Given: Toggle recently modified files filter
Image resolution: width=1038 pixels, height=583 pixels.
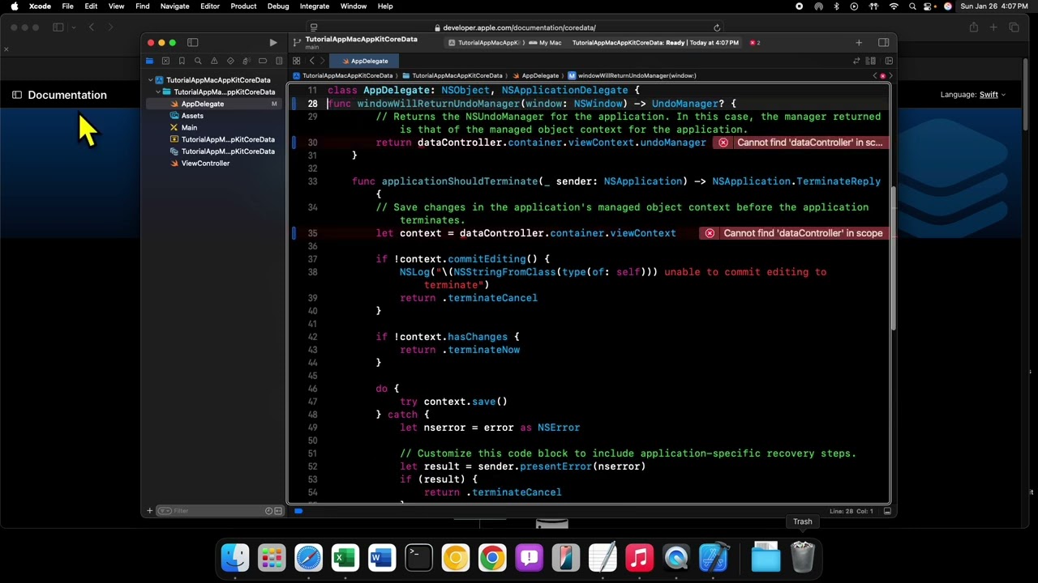Looking at the screenshot, I should [268, 511].
